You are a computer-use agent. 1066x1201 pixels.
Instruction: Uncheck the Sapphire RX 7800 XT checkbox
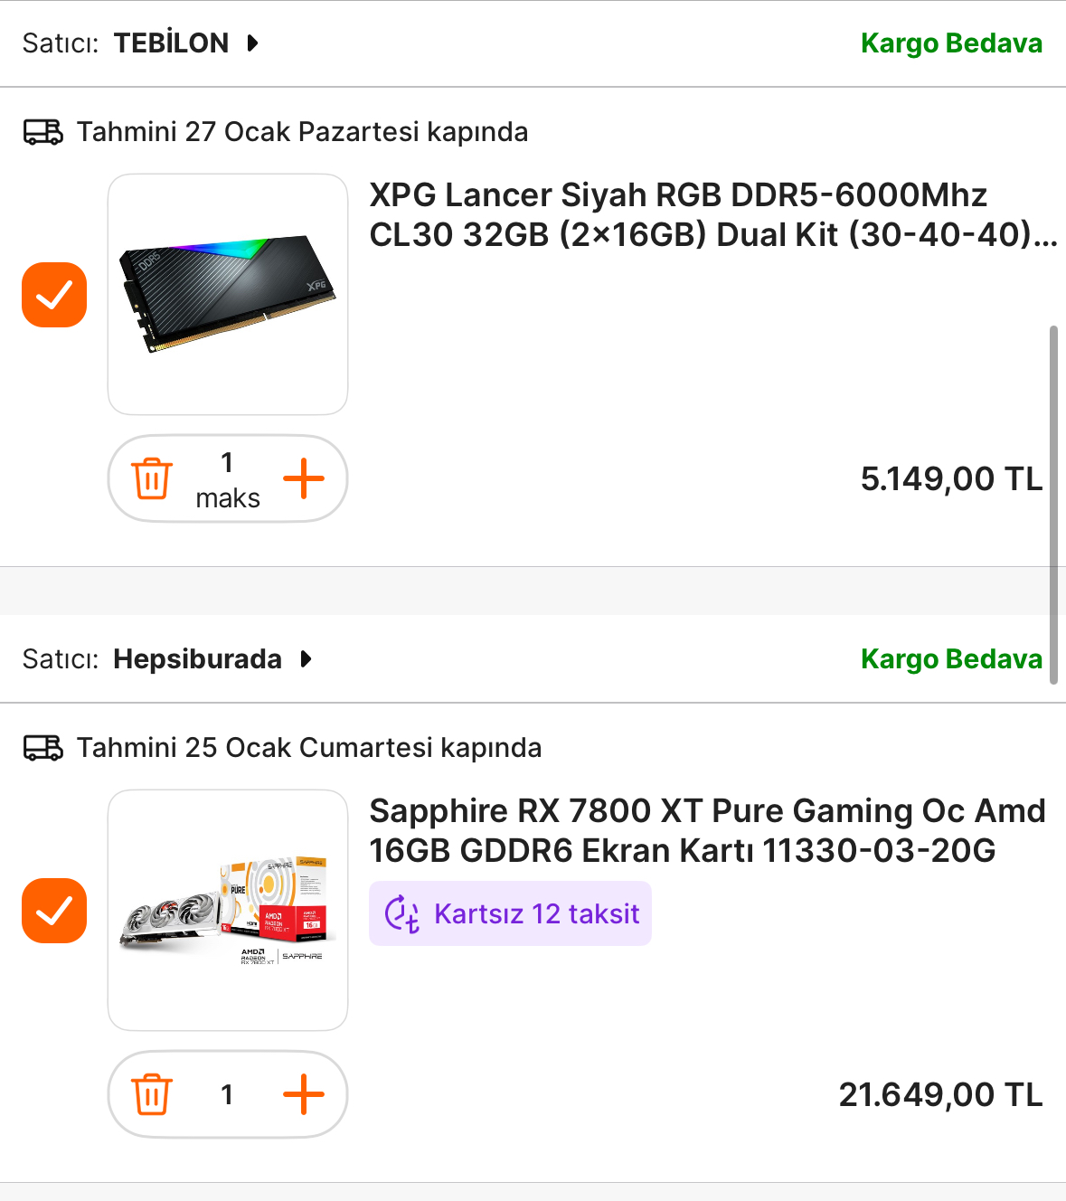[54, 911]
